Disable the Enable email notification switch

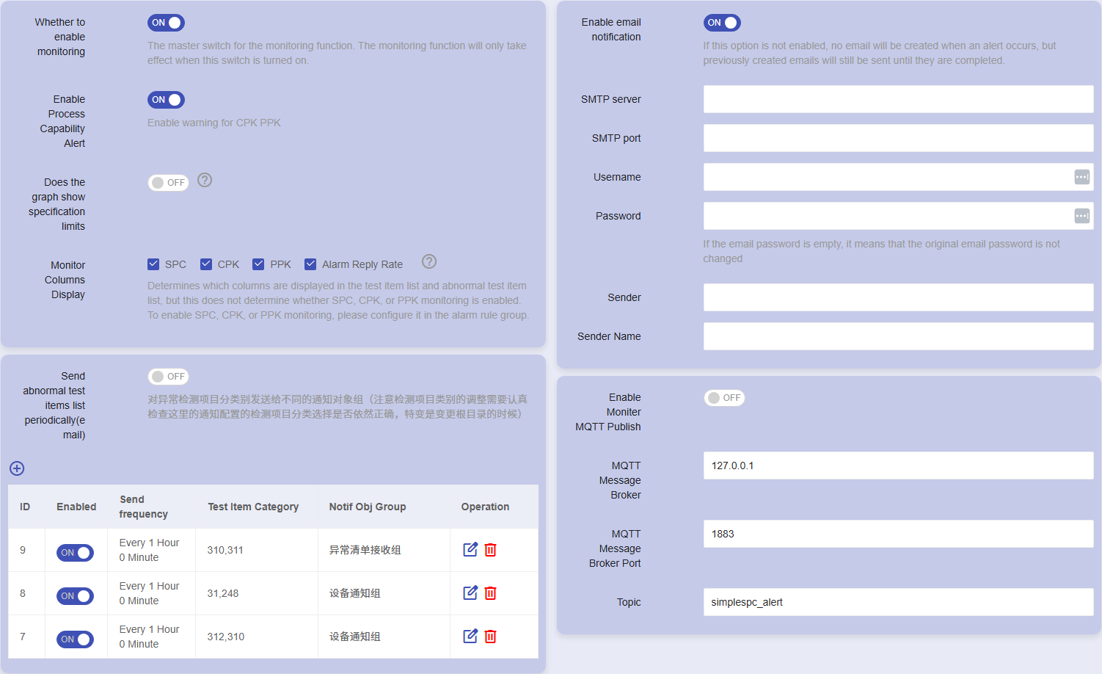click(722, 23)
